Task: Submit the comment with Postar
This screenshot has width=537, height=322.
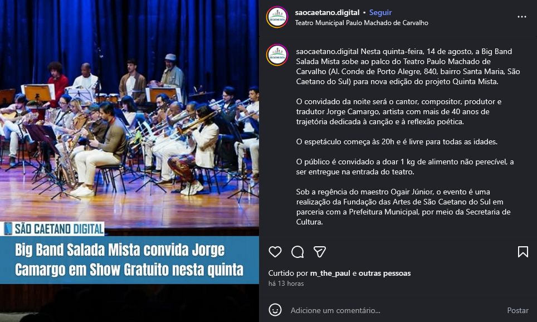Action: tap(518, 310)
